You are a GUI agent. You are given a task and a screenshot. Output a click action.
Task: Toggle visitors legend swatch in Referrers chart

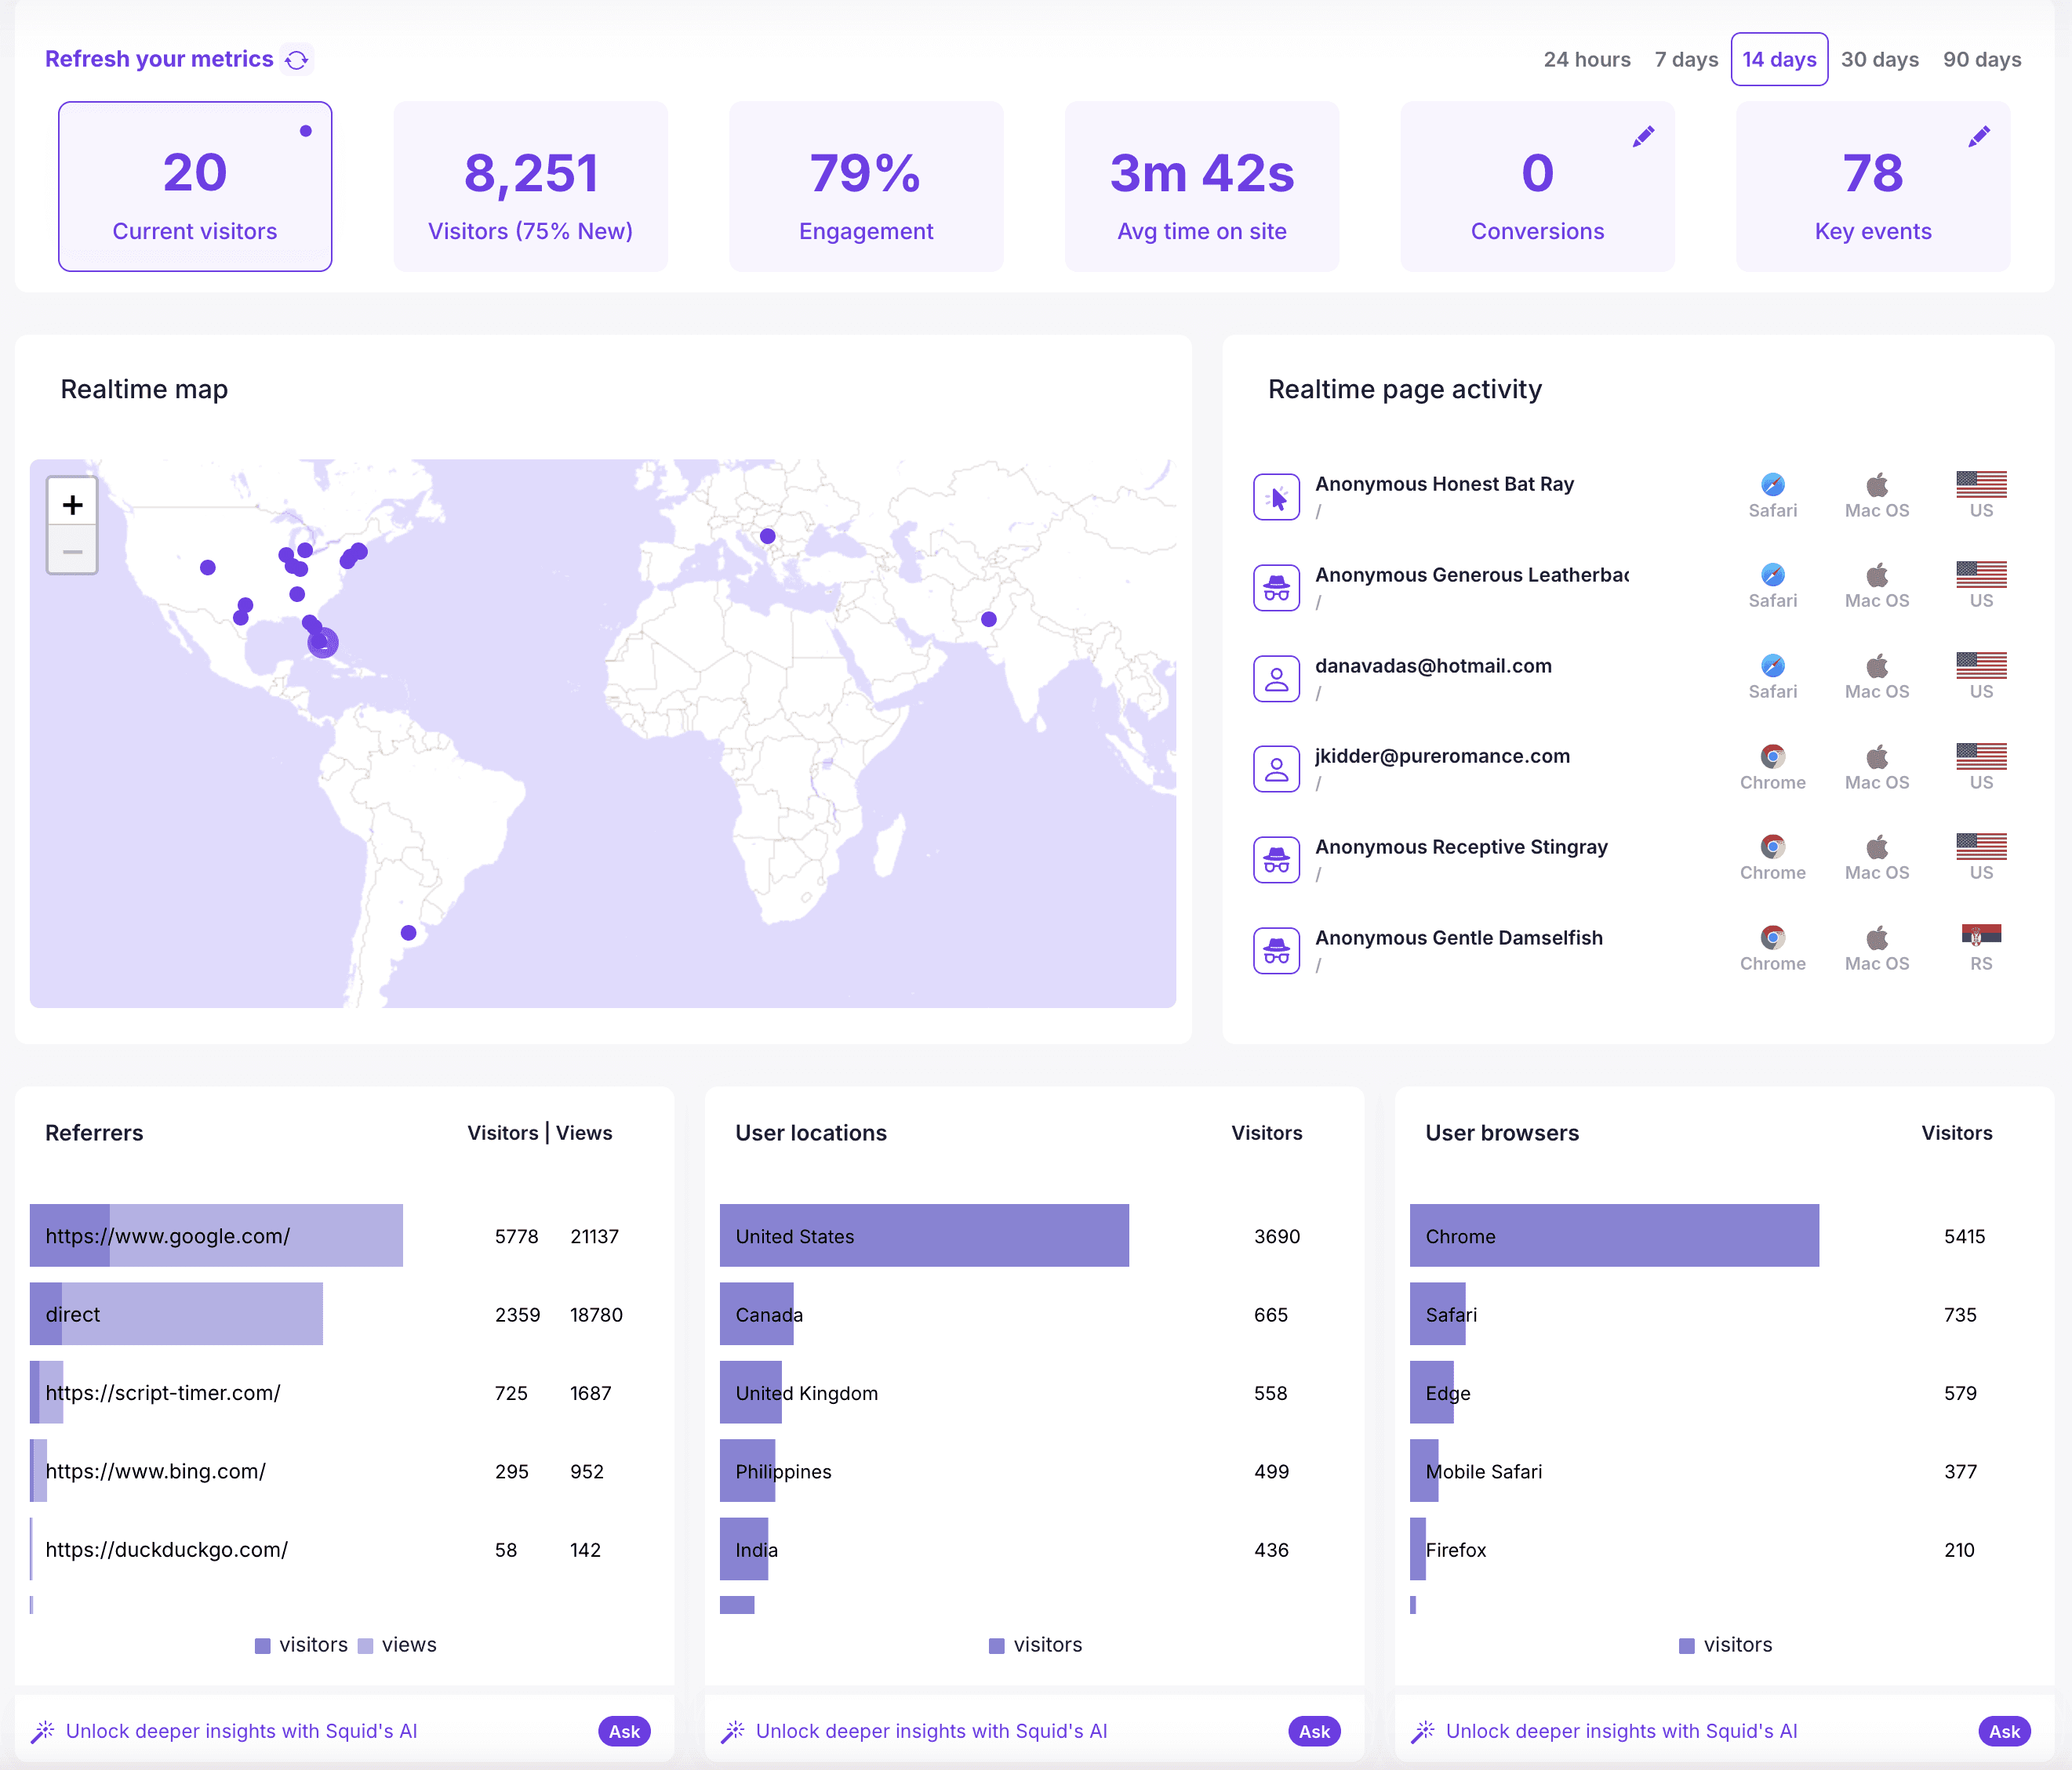262,1646
